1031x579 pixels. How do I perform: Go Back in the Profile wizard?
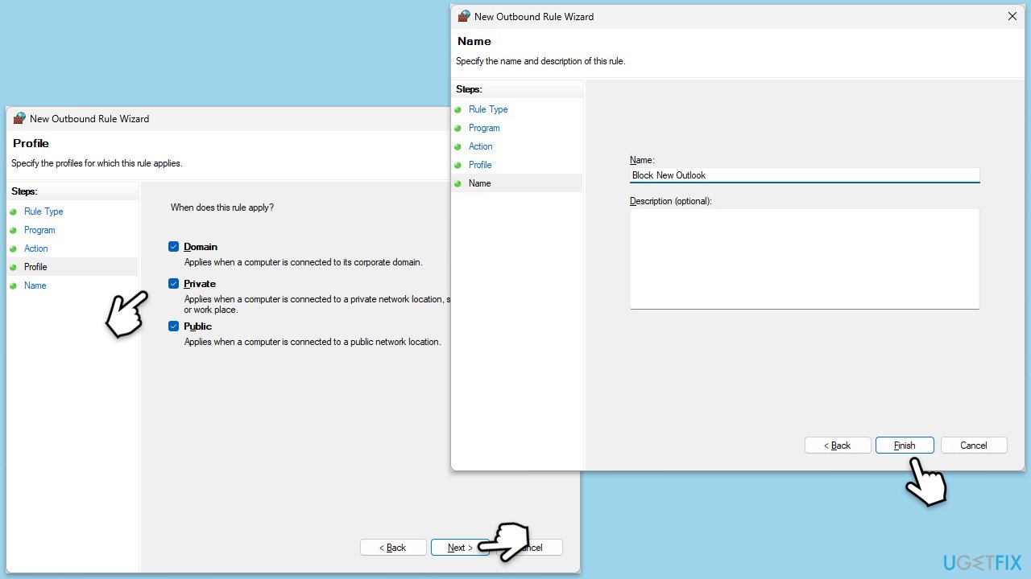click(393, 548)
